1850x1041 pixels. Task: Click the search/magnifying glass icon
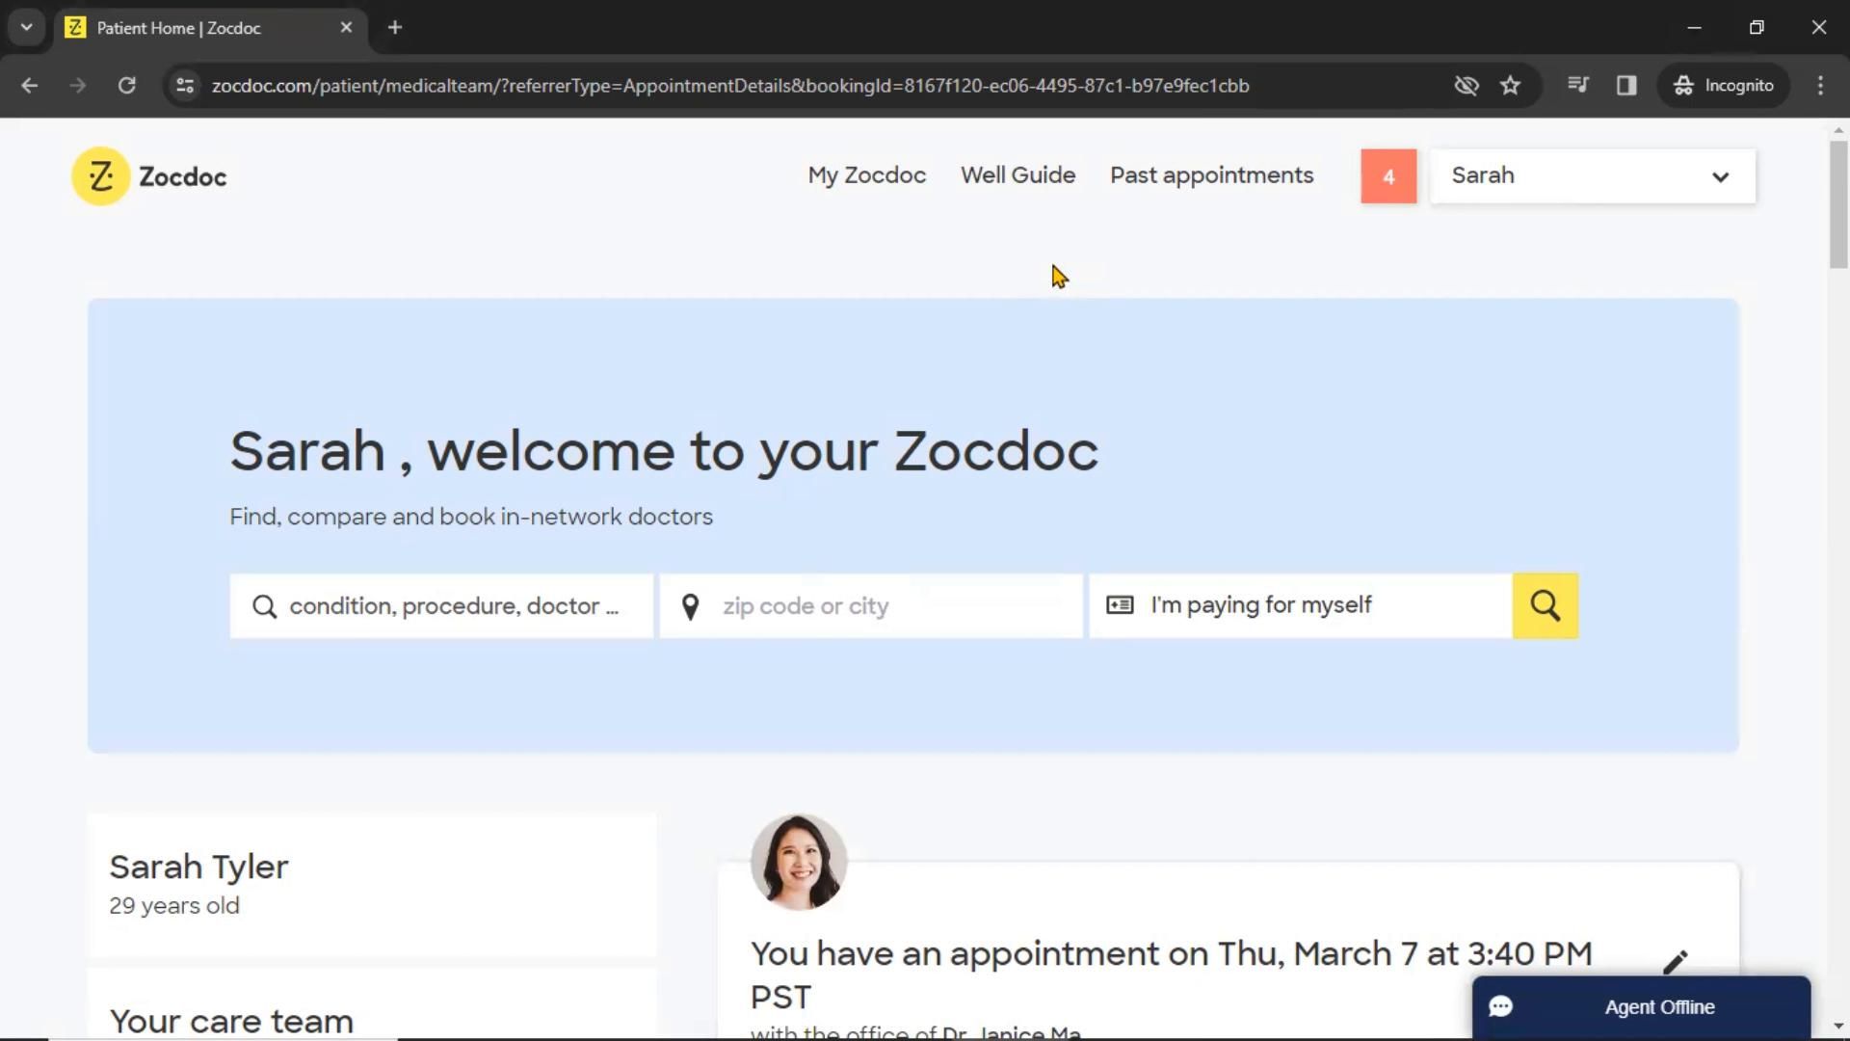point(1546,605)
